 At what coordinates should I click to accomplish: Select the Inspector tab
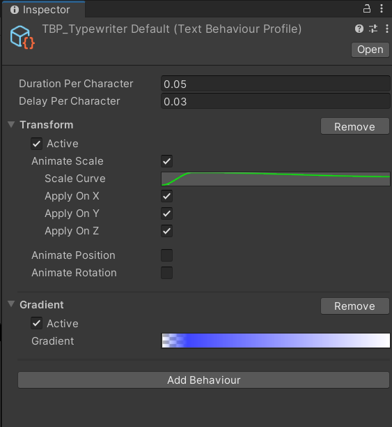pyautogui.click(x=43, y=10)
